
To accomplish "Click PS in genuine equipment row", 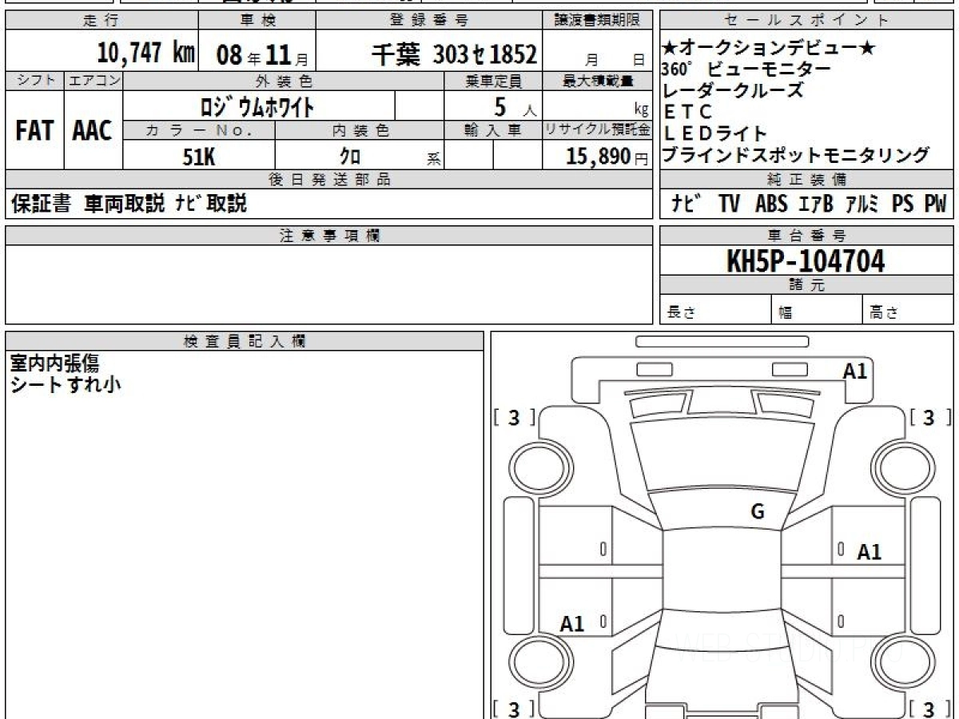I will (903, 204).
